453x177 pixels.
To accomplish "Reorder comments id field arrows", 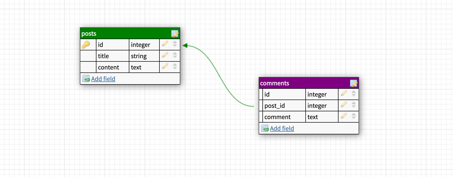I will tap(354, 94).
